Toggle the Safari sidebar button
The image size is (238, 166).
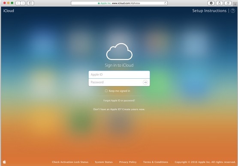[30, 3]
